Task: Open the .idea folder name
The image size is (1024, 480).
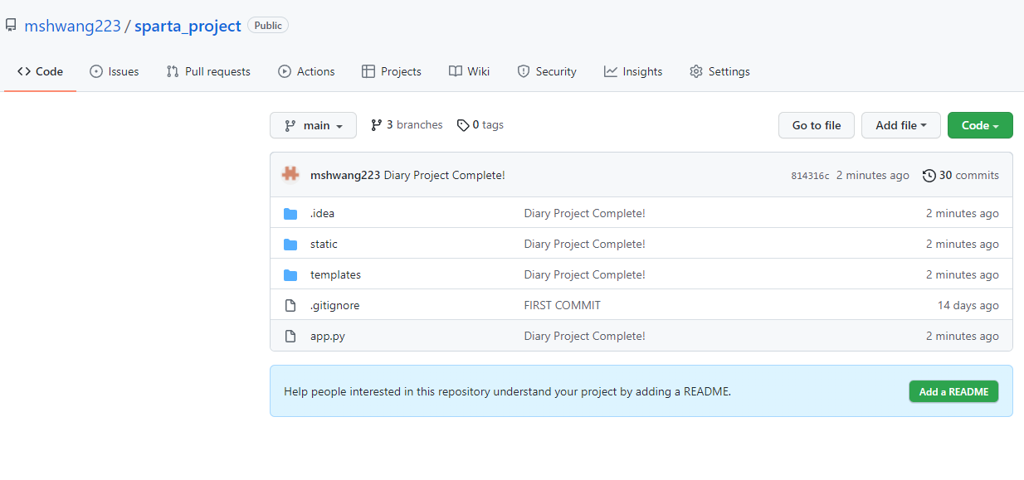Action: point(322,214)
